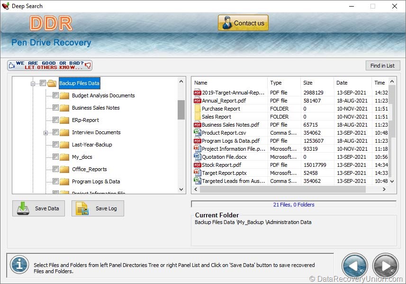Sort file list by Time column
Image resolution: width=406 pixels, height=284 pixels.
click(380, 83)
